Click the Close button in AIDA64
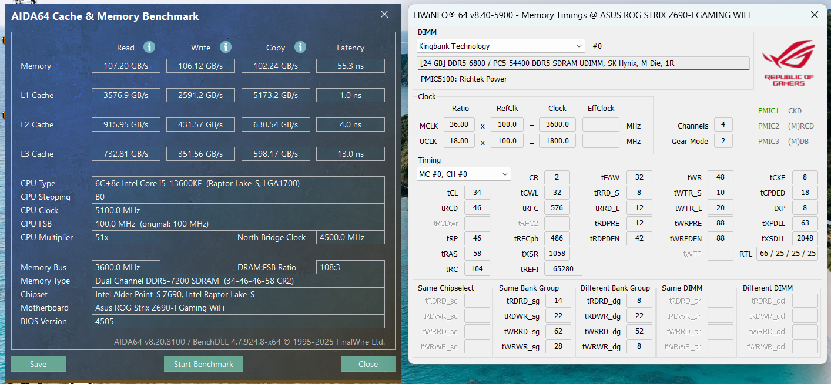Screen dimensions: 831x384 pos(368,364)
